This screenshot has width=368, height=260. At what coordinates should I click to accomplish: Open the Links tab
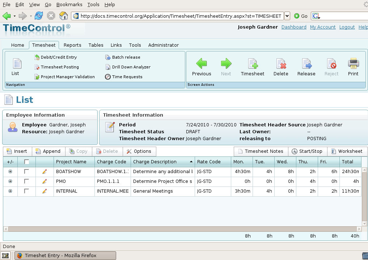(116, 45)
